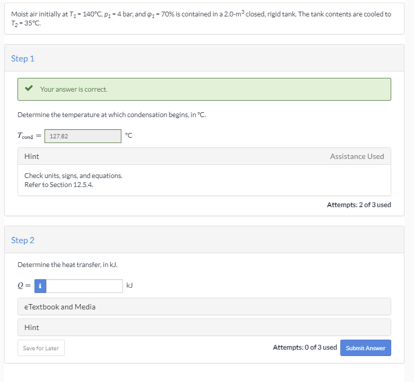Click the Save for Later button
414x382 pixels.
(x=41, y=348)
